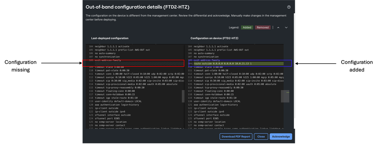Viewport: 378px width, 144px height.
Task: Select 'timeout conn-holddown 0:00:15' in left pane
Action: tap(115, 94)
